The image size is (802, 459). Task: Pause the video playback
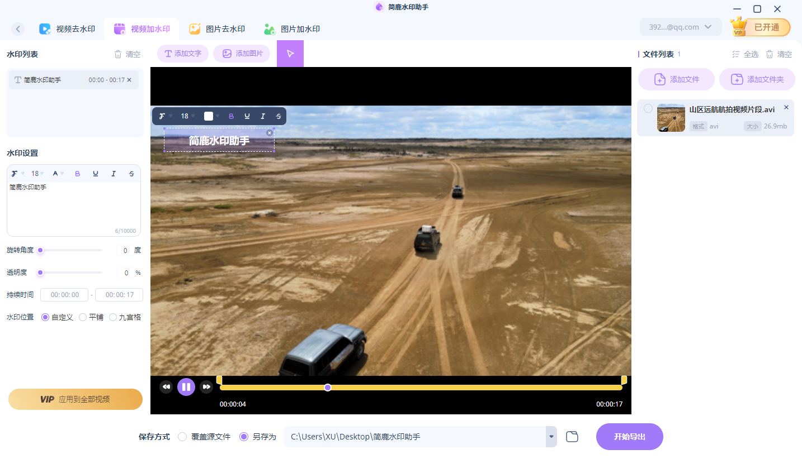click(x=186, y=386)
